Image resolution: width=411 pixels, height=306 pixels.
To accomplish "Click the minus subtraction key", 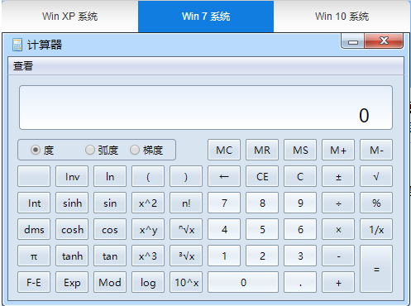I will (338, 256).
